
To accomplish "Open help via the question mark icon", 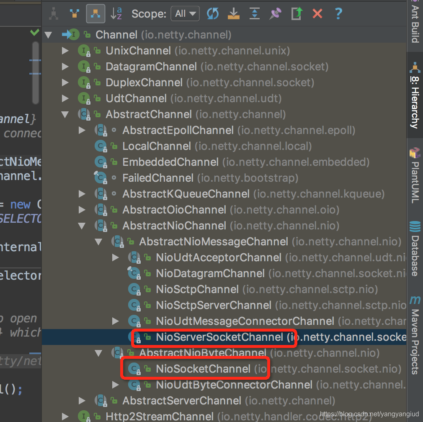I will point(338,13).
